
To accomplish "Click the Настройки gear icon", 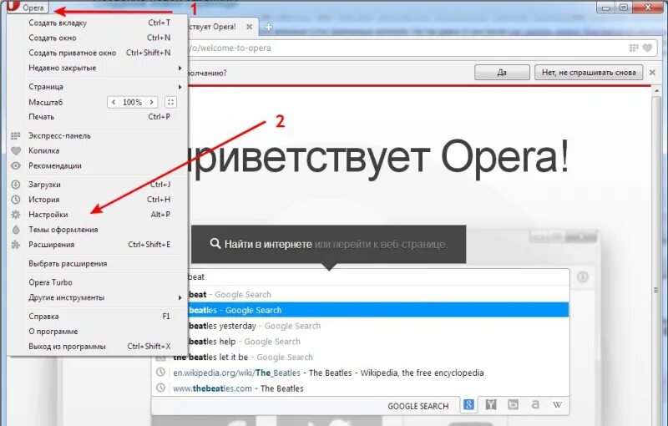I will tap(16, 215).
